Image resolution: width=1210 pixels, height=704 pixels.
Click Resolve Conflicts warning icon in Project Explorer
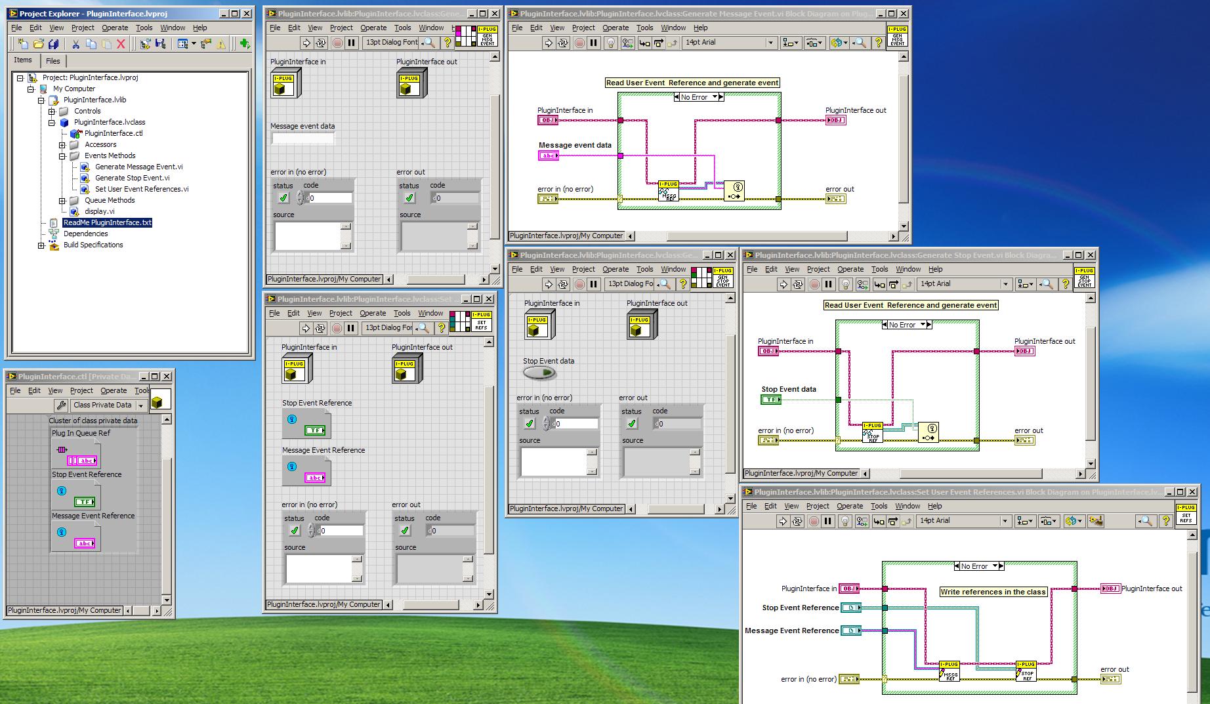click(221, 44)
